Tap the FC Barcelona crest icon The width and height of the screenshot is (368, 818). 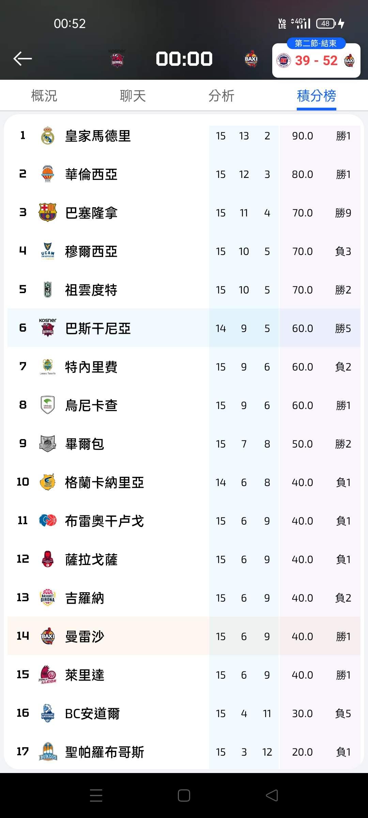(48, 213)
